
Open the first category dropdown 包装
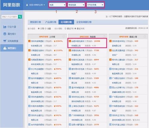point(58,5)
